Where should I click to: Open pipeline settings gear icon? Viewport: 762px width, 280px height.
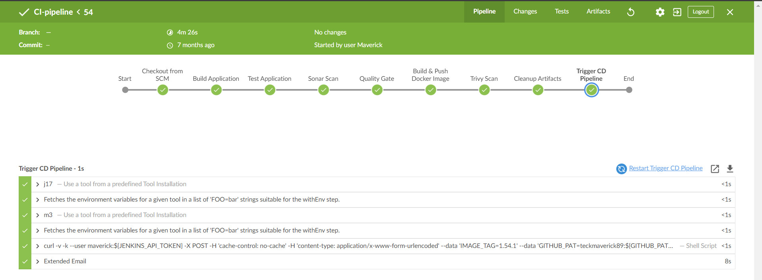660,12
